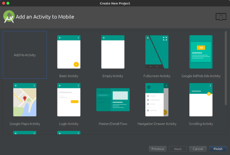This screenshot has height=155, width=230.
Task: Click the Login Activity label text
Action: click(69, 124)
